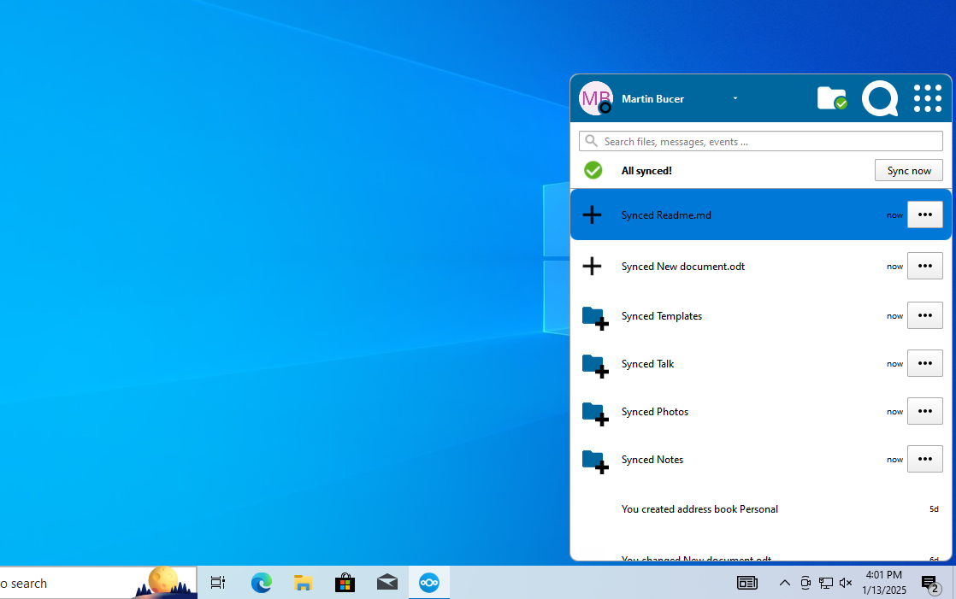Open the local sync folder icon
The height and width of the screenshot is (599, 956).
(x=832, y=98)
